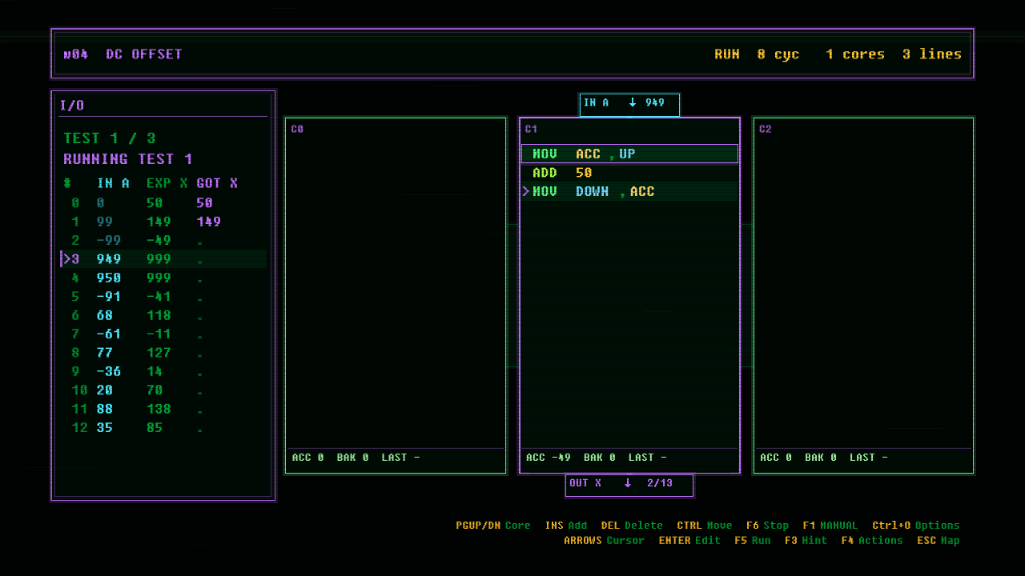Select the C1 core panel header
This screenshot has width=1025, height=576.
(531, 129)
